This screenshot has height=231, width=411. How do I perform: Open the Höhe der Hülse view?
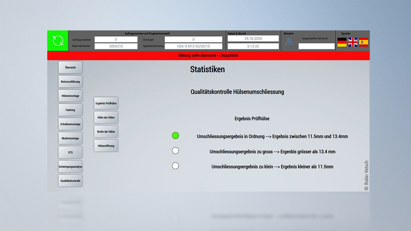[x=106, y=117]
